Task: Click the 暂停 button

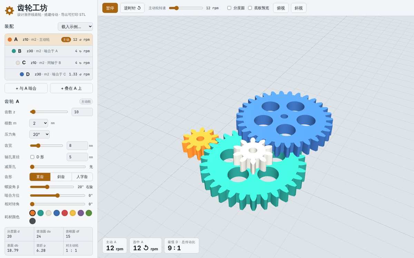Action: [x=110, y=8]
